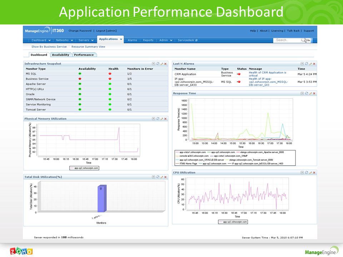This screenshot has height=257, width=343.
Task: Edit Physical Memory Utilization panel with pencil
Action: pos(161,119)
